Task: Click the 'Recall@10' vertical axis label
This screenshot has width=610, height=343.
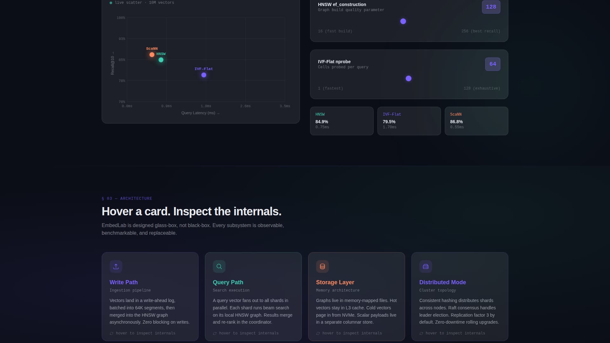Action: click(112, 64)
